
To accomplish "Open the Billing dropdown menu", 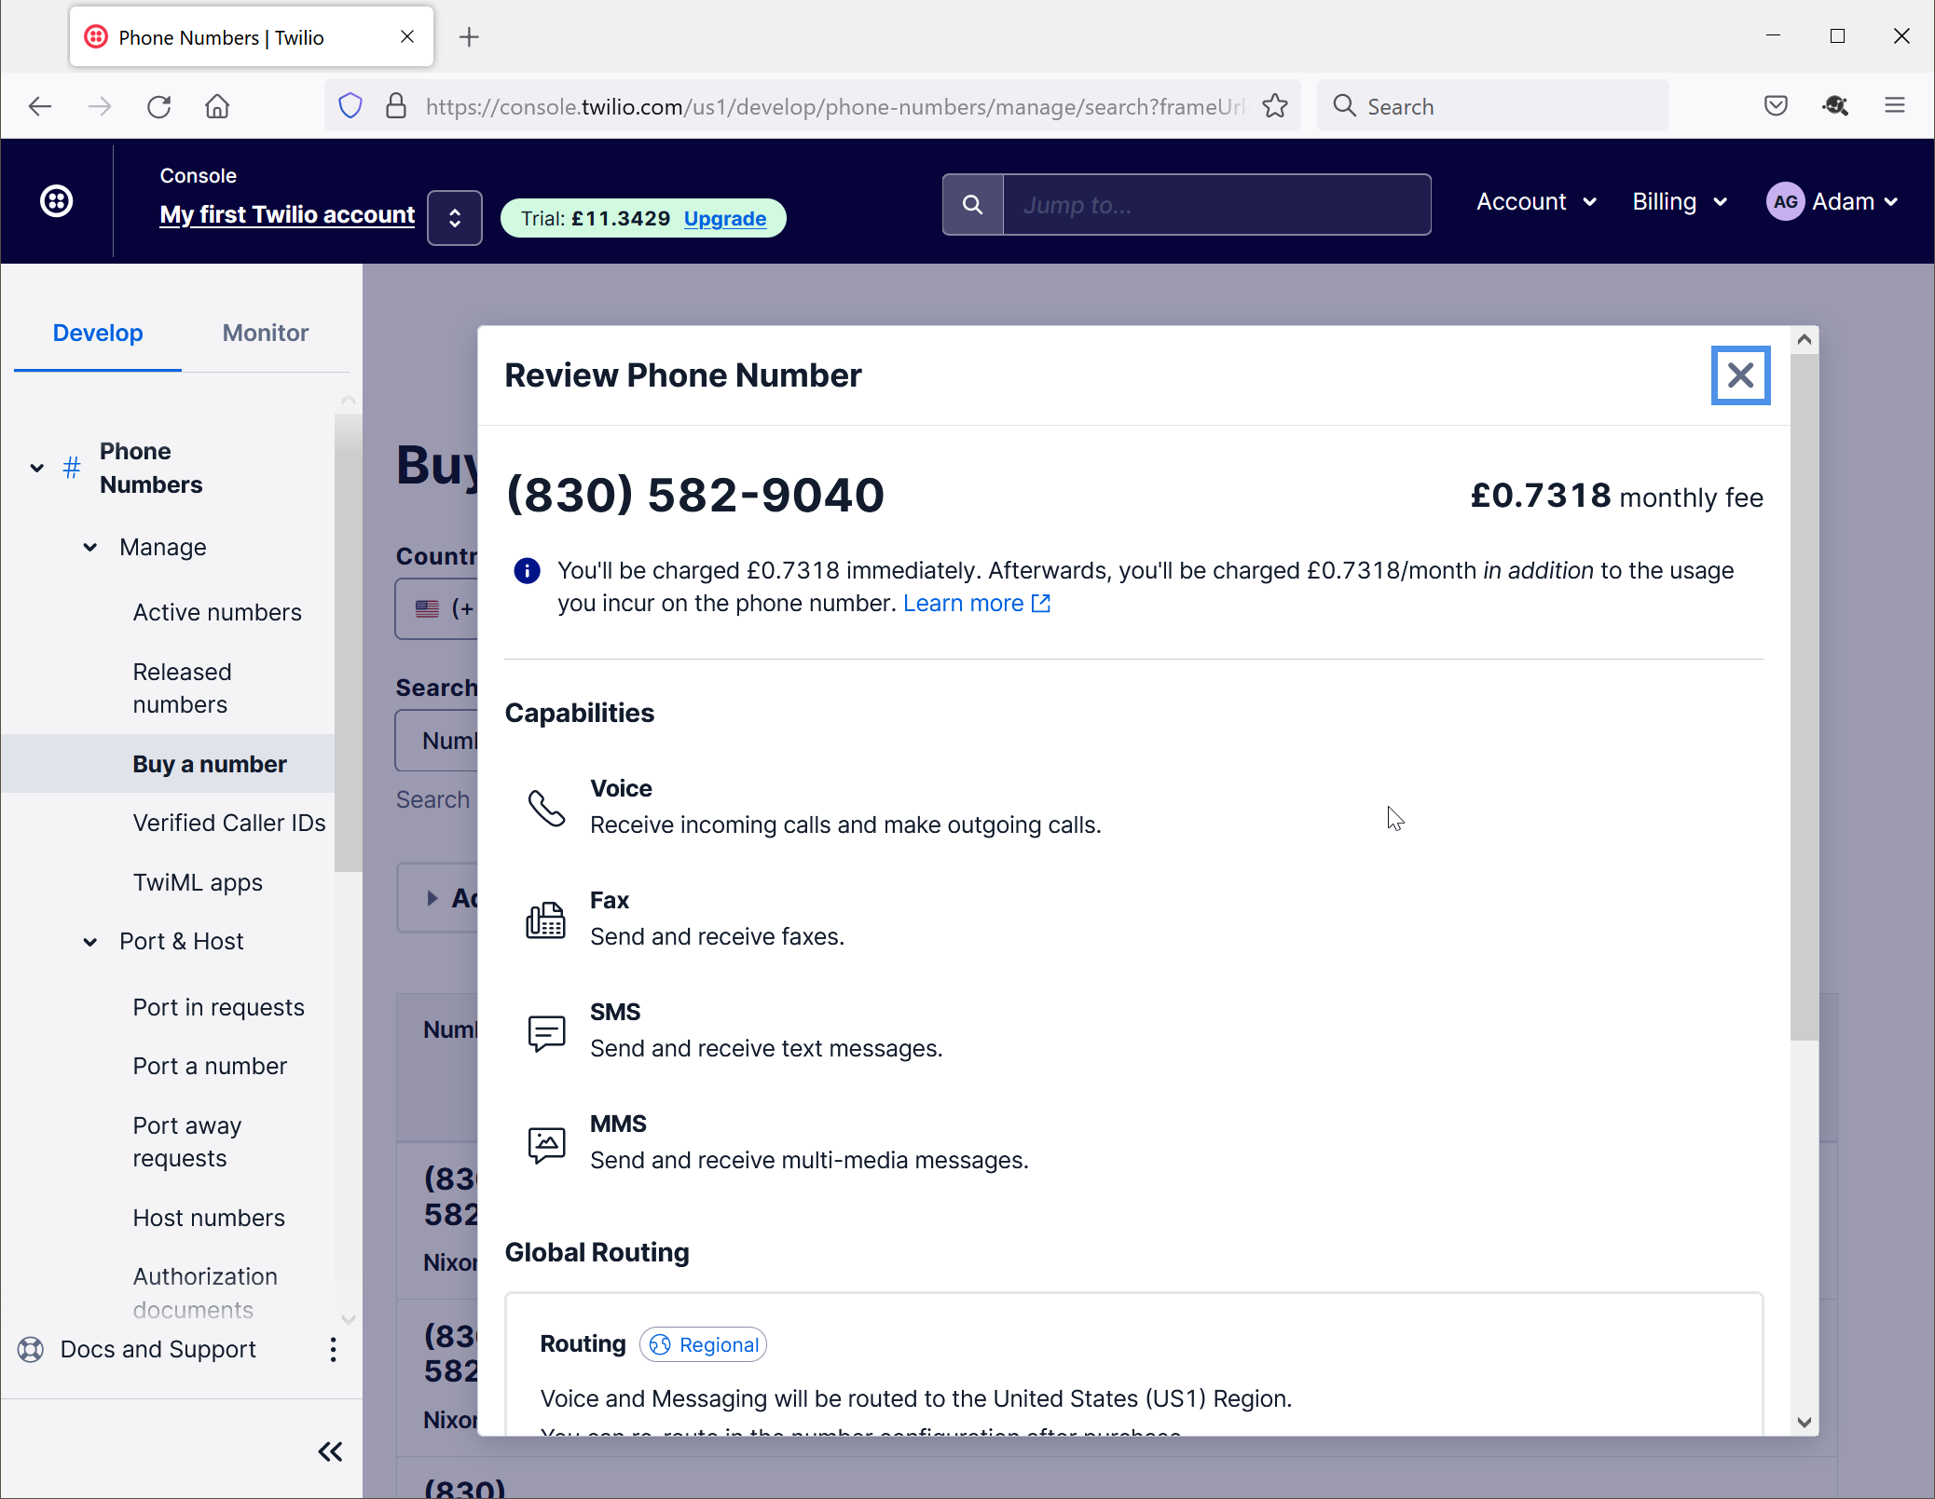I will (1680, 202).
